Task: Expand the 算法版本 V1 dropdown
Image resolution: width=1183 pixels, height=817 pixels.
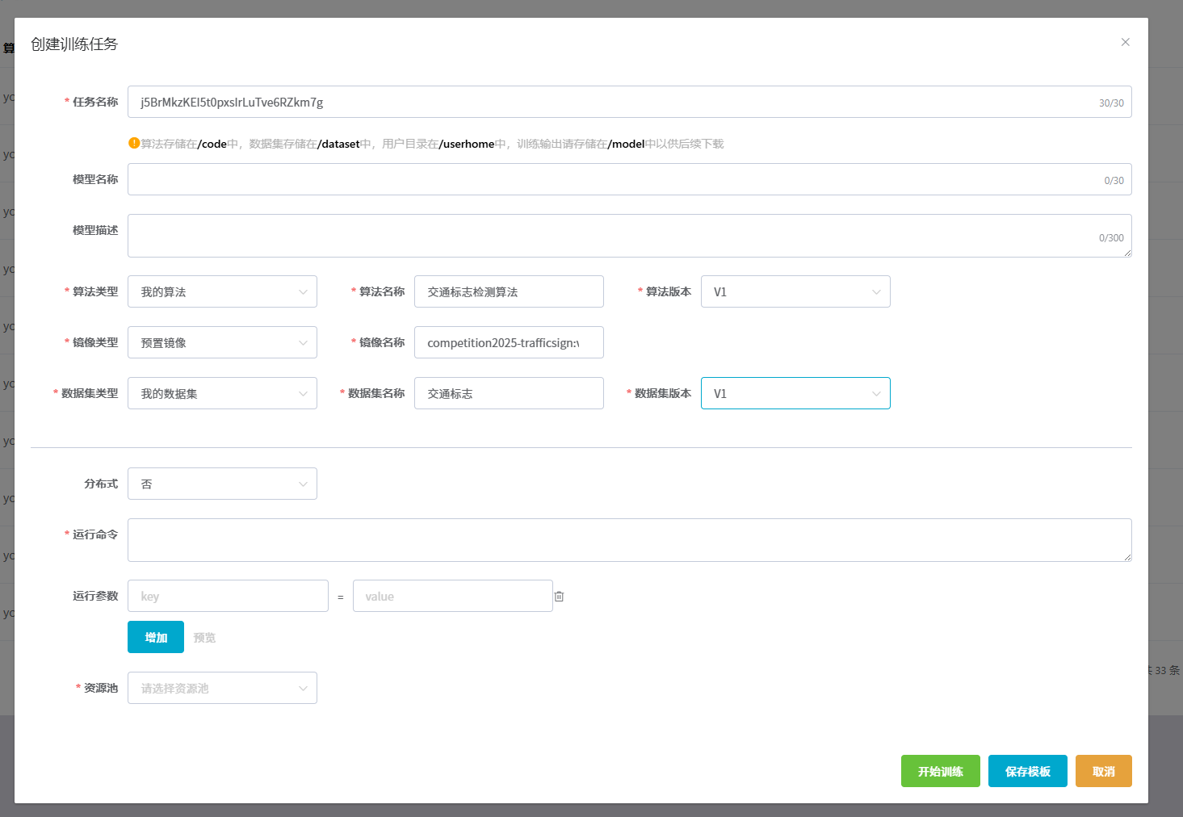Action: coord(795,292)
